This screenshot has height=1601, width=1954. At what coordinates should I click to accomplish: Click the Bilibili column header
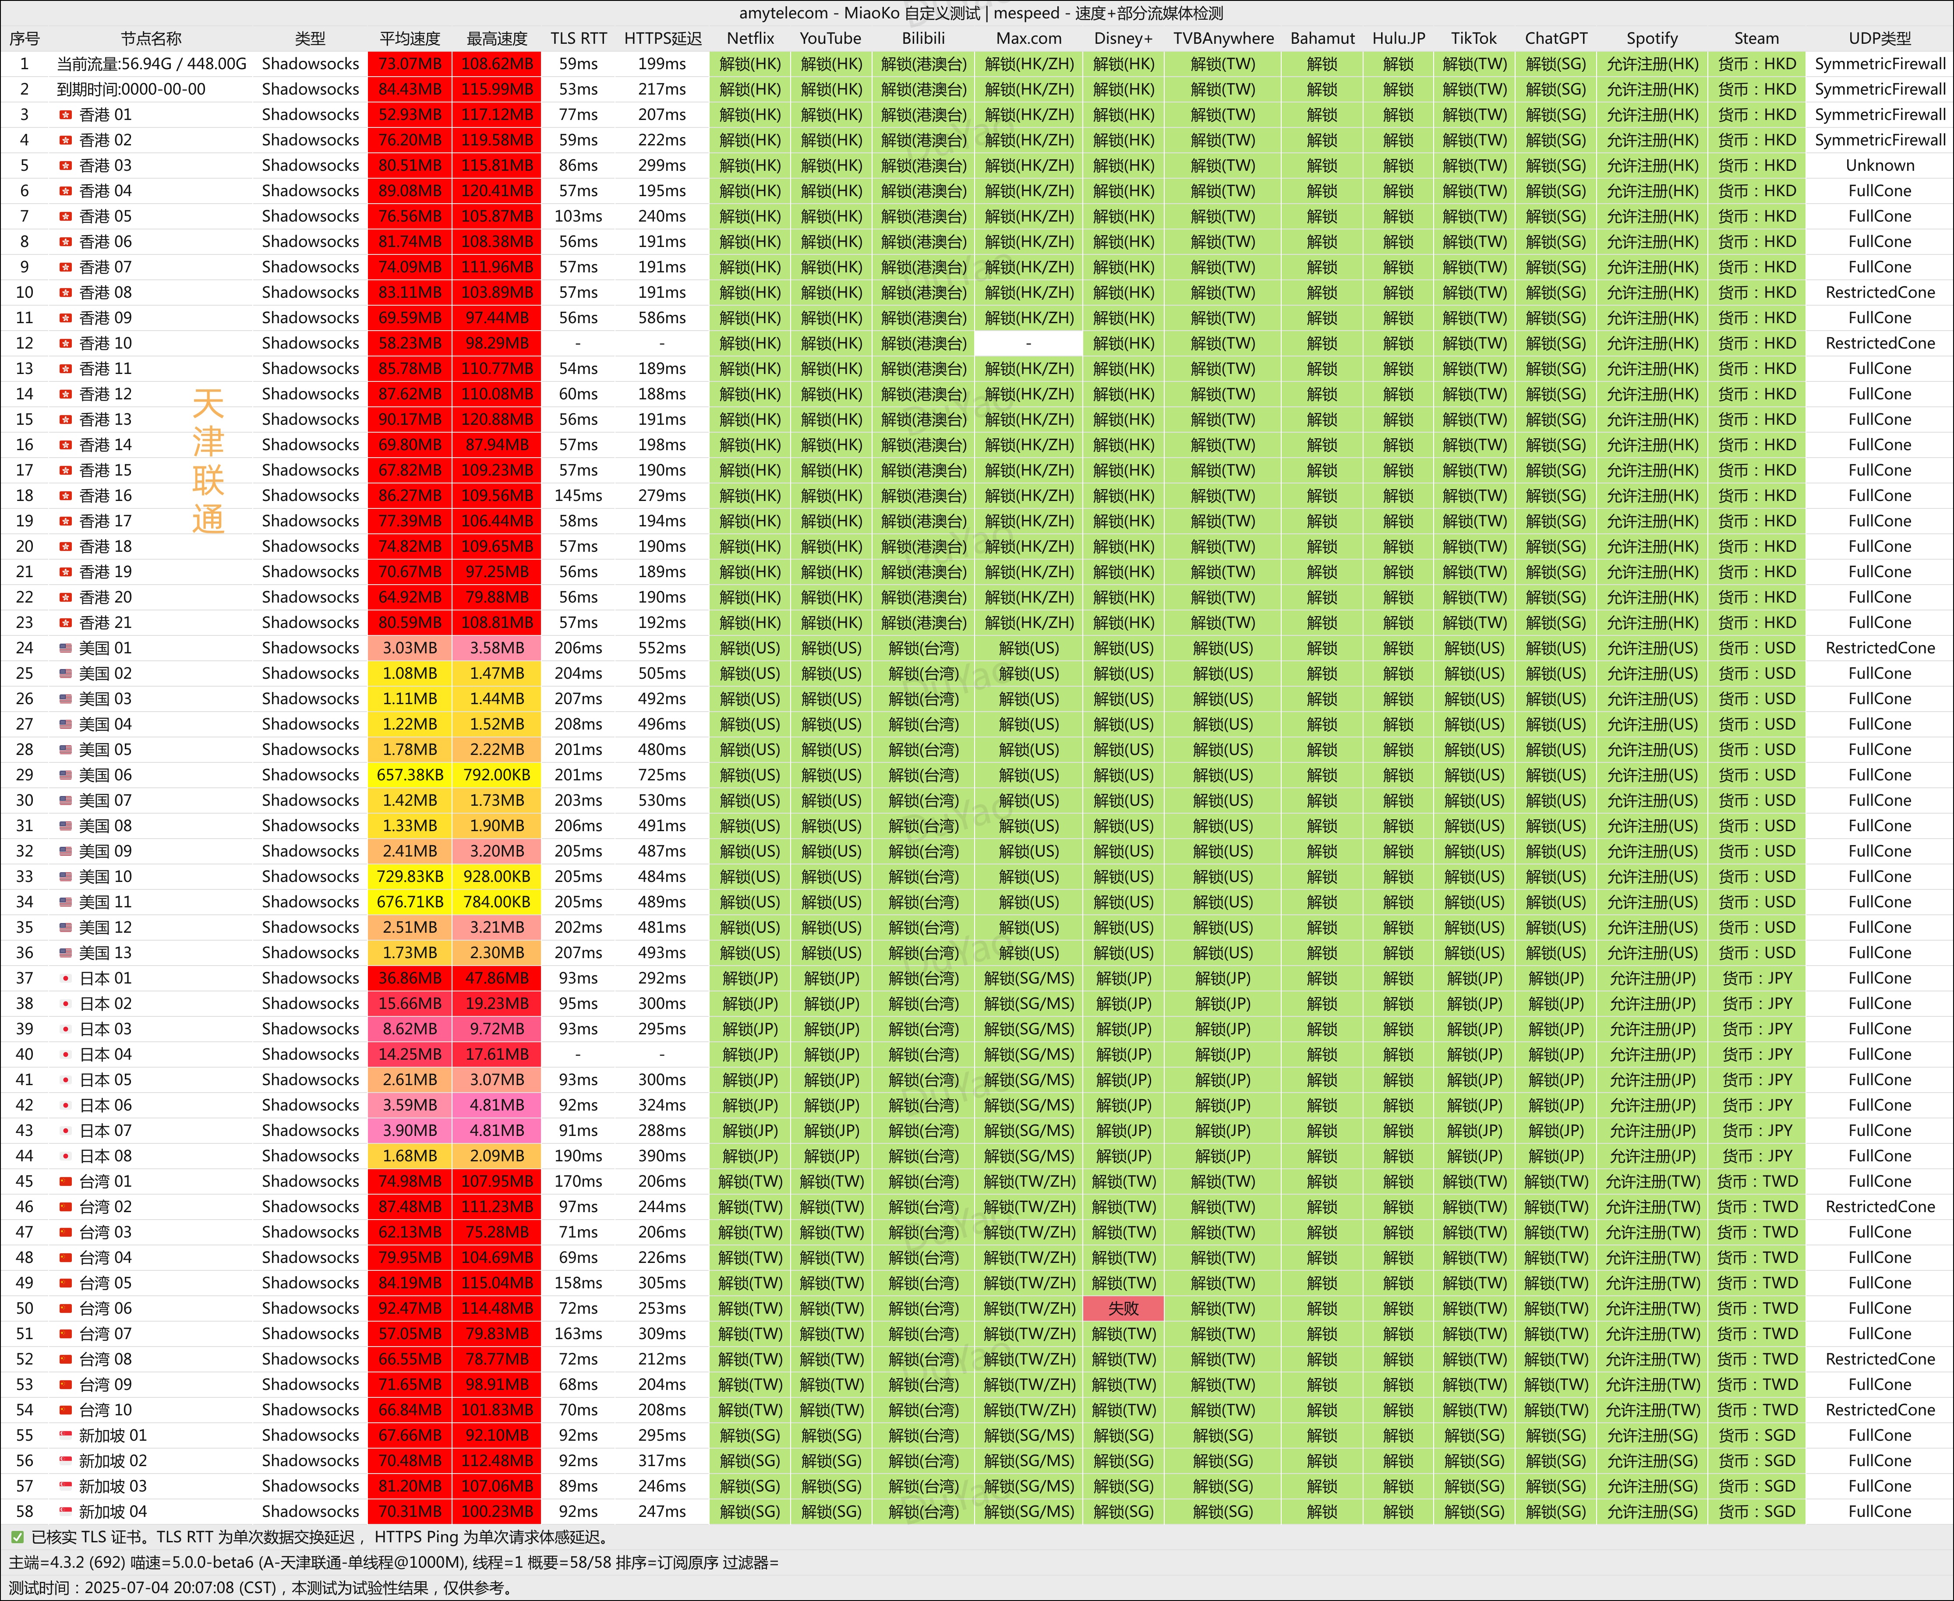(923, 39)
